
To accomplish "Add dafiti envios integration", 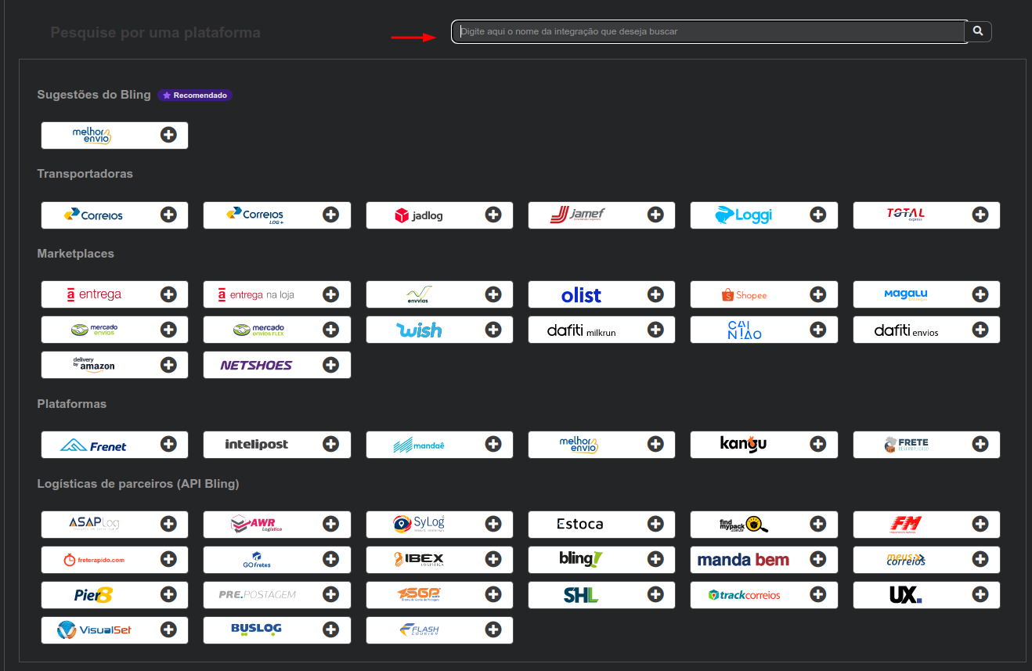I will 980,330.
